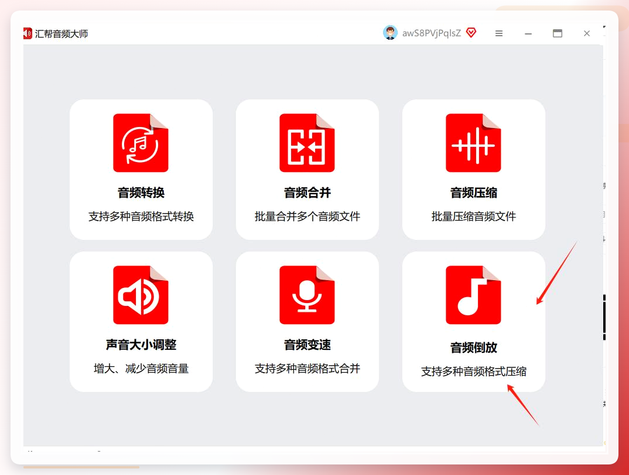Click description 支持多种音频格式转换
The image size is (629, 475).
point(141,216)
